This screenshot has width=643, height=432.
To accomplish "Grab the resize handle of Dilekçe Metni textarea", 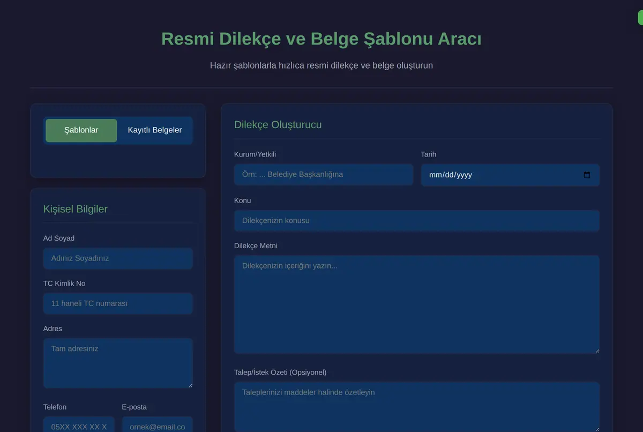I will pos(596,351).
